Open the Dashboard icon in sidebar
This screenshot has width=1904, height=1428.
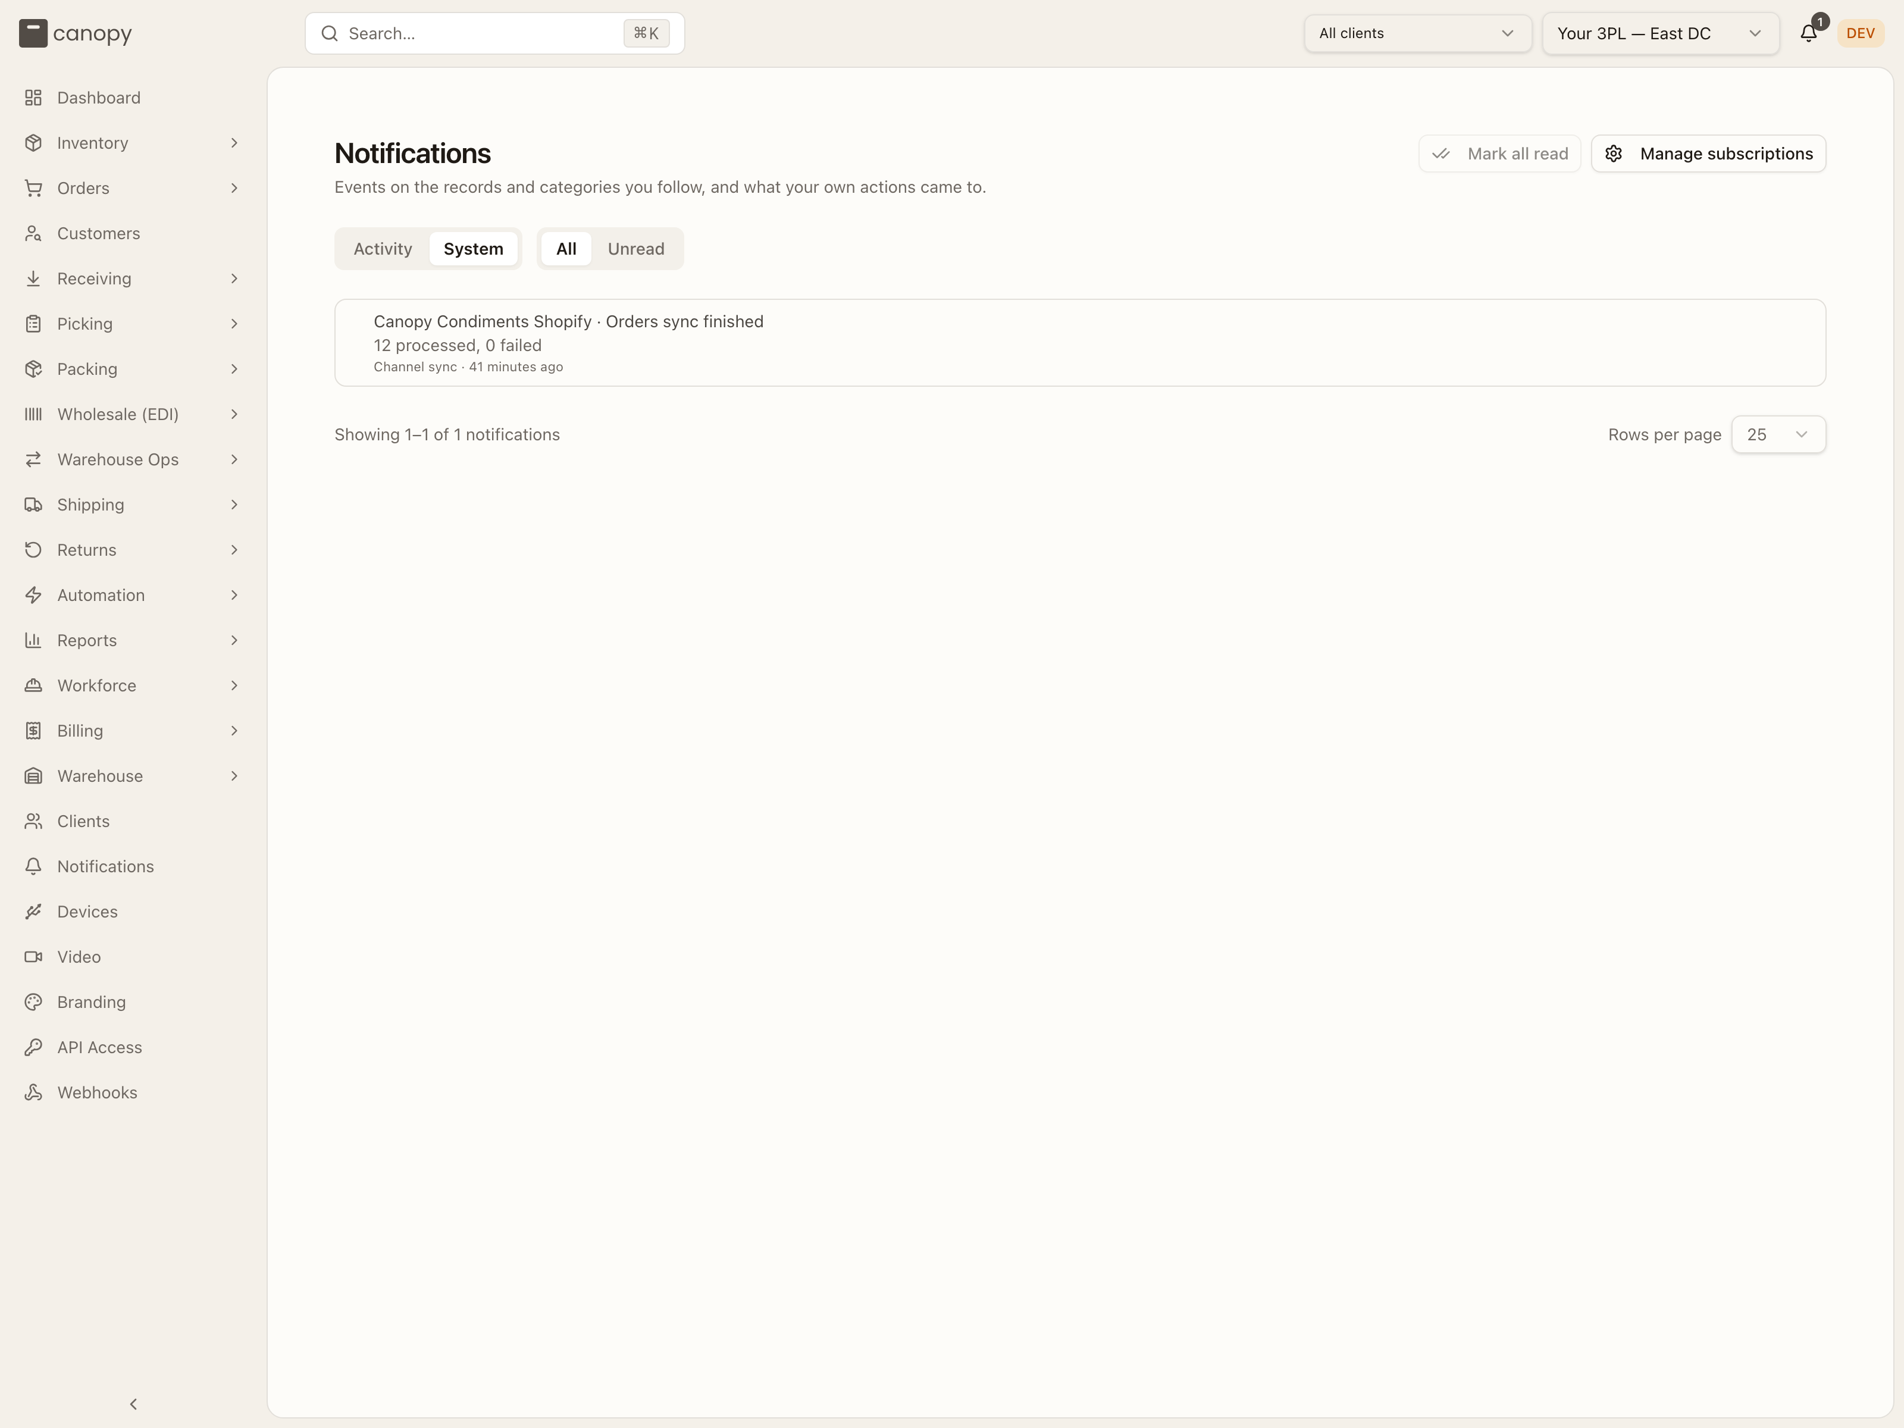[33, 98]
